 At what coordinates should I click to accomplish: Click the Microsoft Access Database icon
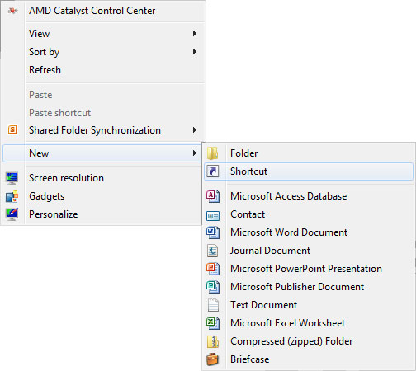coord(213,196)
